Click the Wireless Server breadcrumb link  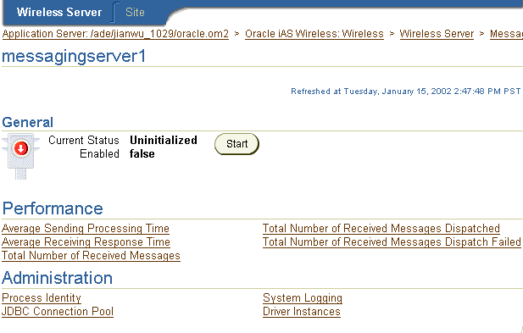437,34
